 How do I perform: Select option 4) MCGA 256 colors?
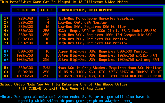[6, 31]
